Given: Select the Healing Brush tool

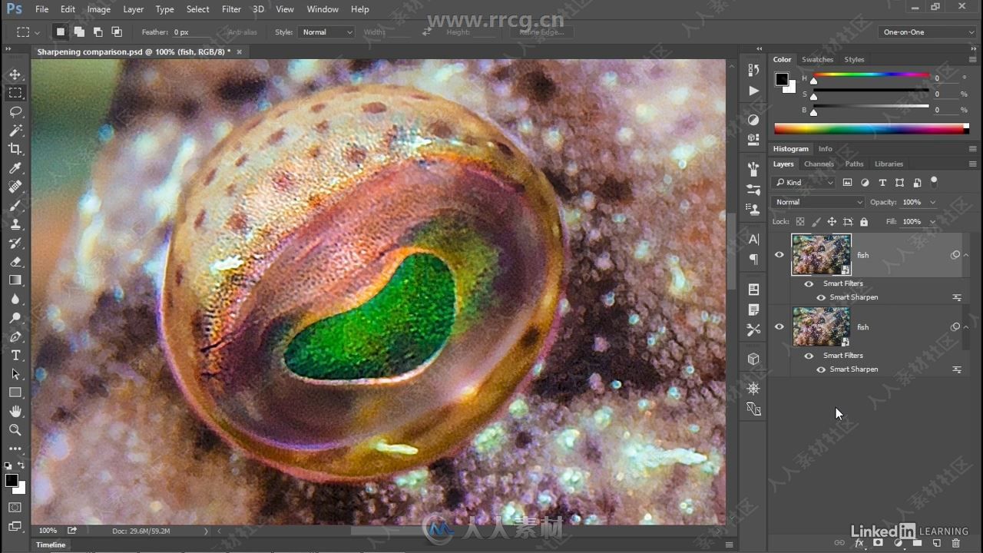Looking at the screenshot, I should 15,187.
